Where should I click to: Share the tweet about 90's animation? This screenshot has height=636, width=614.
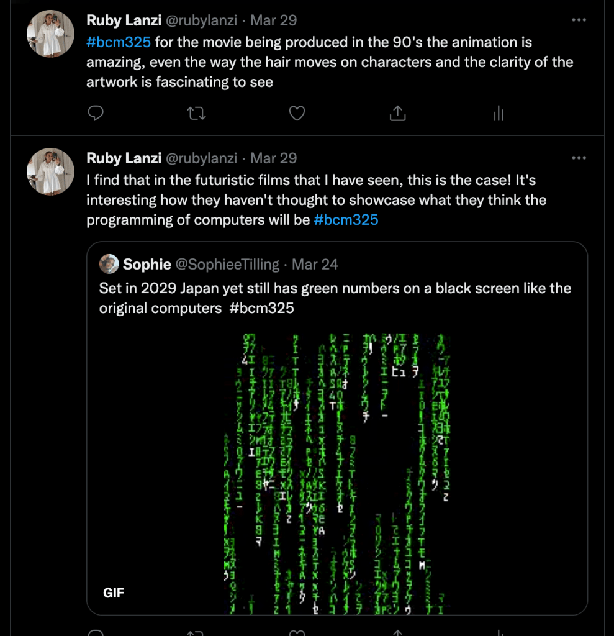coord(397,113)
